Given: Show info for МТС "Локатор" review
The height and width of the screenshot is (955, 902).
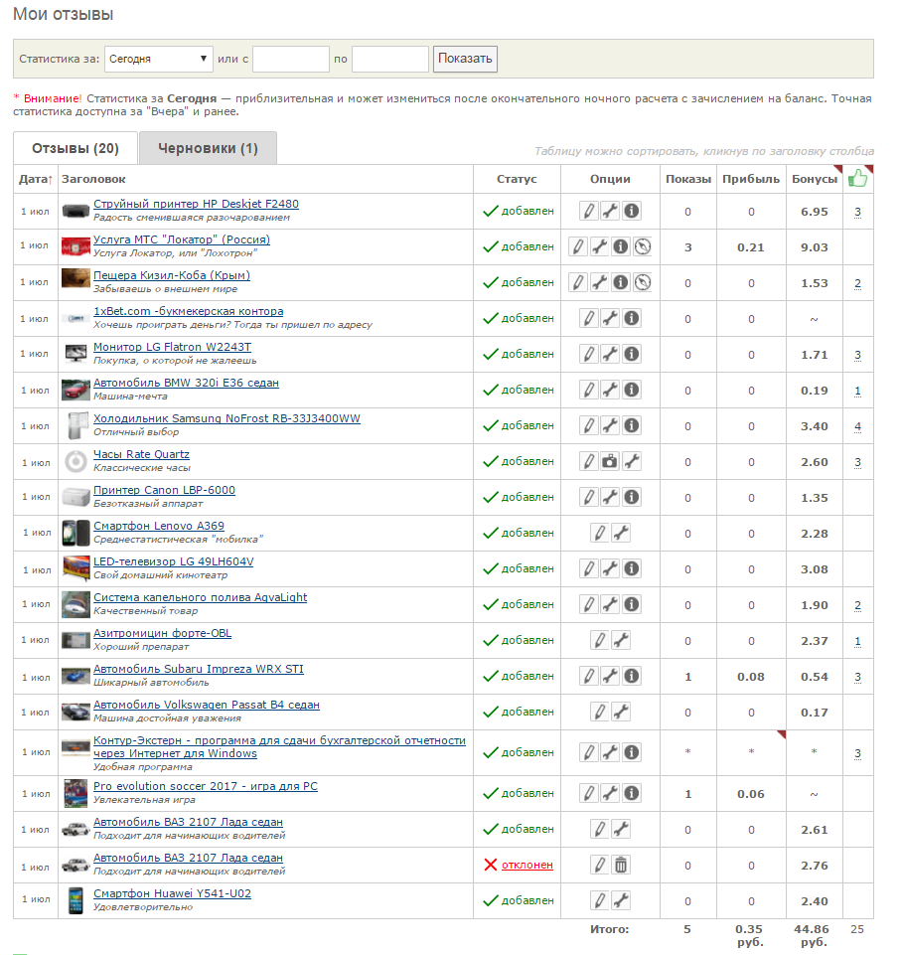Looking at the screenshot, I should (621, 246).
